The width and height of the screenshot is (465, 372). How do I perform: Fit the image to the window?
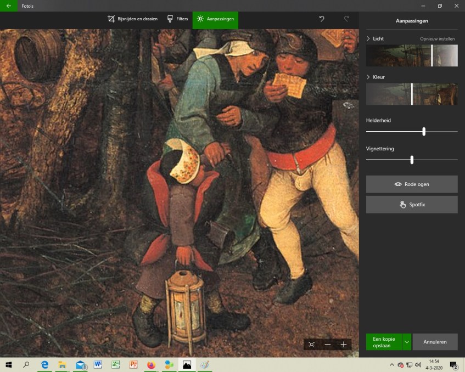pos(312,344)
